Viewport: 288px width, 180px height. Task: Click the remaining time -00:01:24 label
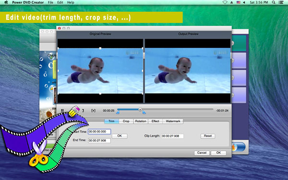coord(222,111)
